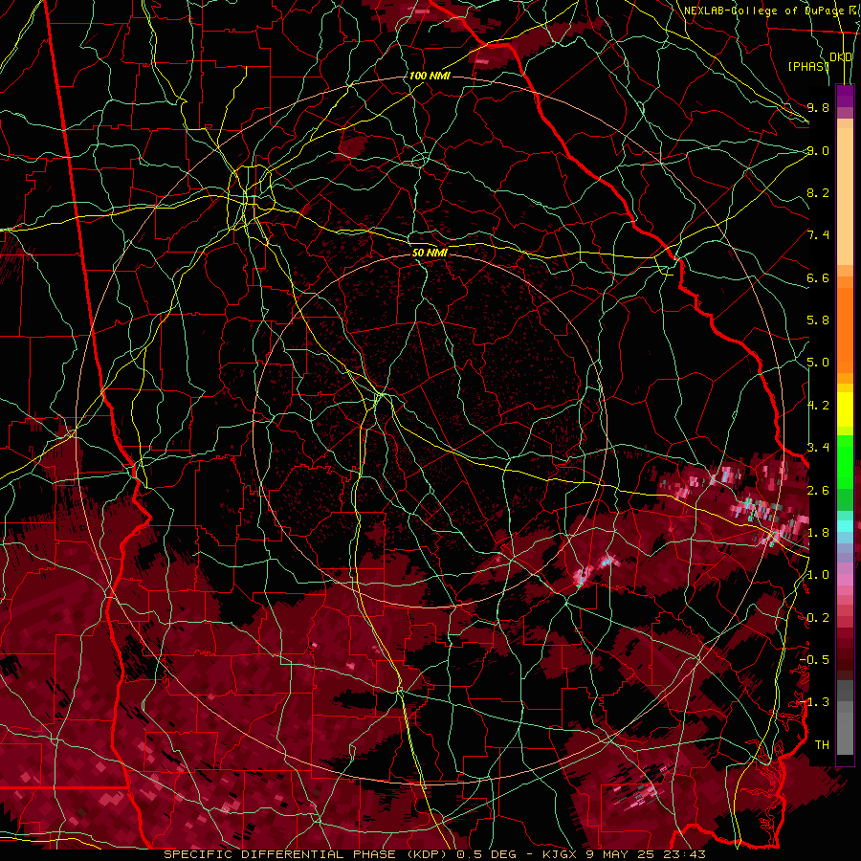Select the 1.0 legend value
Viewport: 861px width, 861px height.
point(818,575)
